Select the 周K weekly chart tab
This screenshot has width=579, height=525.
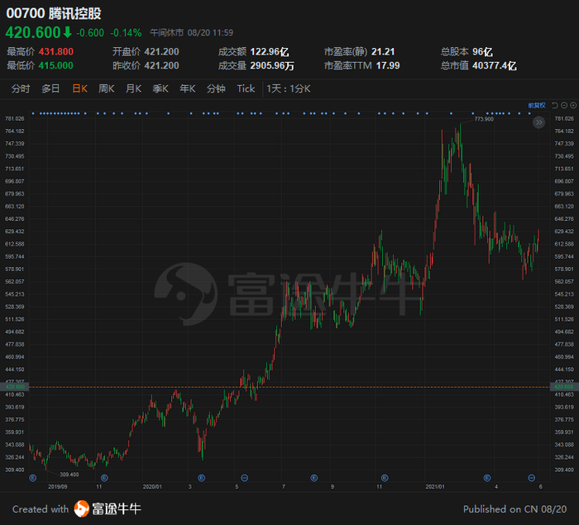tap(107, 88)
